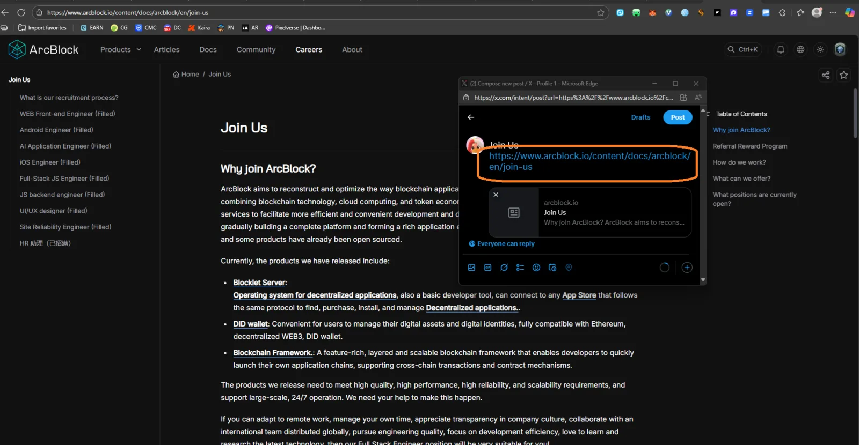The image size is (859, 445).
Task: Open the 'App Store' link
Action: coord(579,295)
